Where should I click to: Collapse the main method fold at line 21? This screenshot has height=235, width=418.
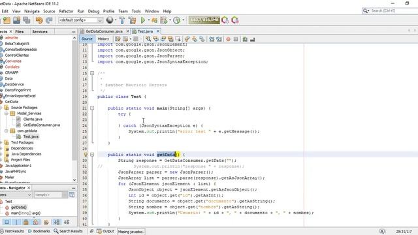tap(92, 108)
